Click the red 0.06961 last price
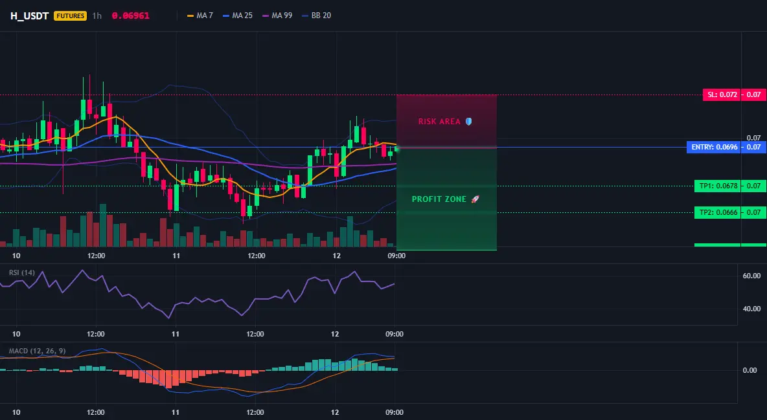 [131, 16]
